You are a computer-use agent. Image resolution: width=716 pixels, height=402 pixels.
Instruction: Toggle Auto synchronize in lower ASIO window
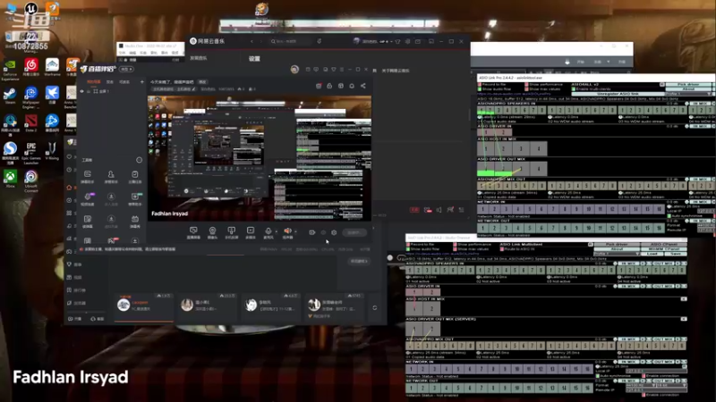(x=598, y=376)
